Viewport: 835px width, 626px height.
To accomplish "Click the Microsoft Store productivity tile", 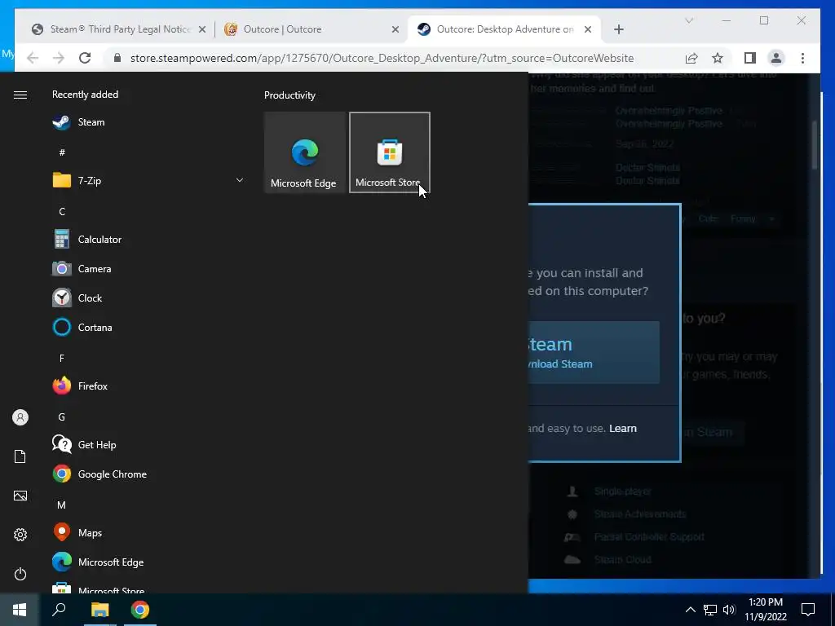I will pos(389,152).
